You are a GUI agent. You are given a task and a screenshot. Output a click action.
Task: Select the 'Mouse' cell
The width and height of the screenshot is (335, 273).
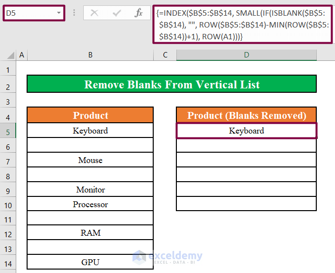(x=90, y=160)
